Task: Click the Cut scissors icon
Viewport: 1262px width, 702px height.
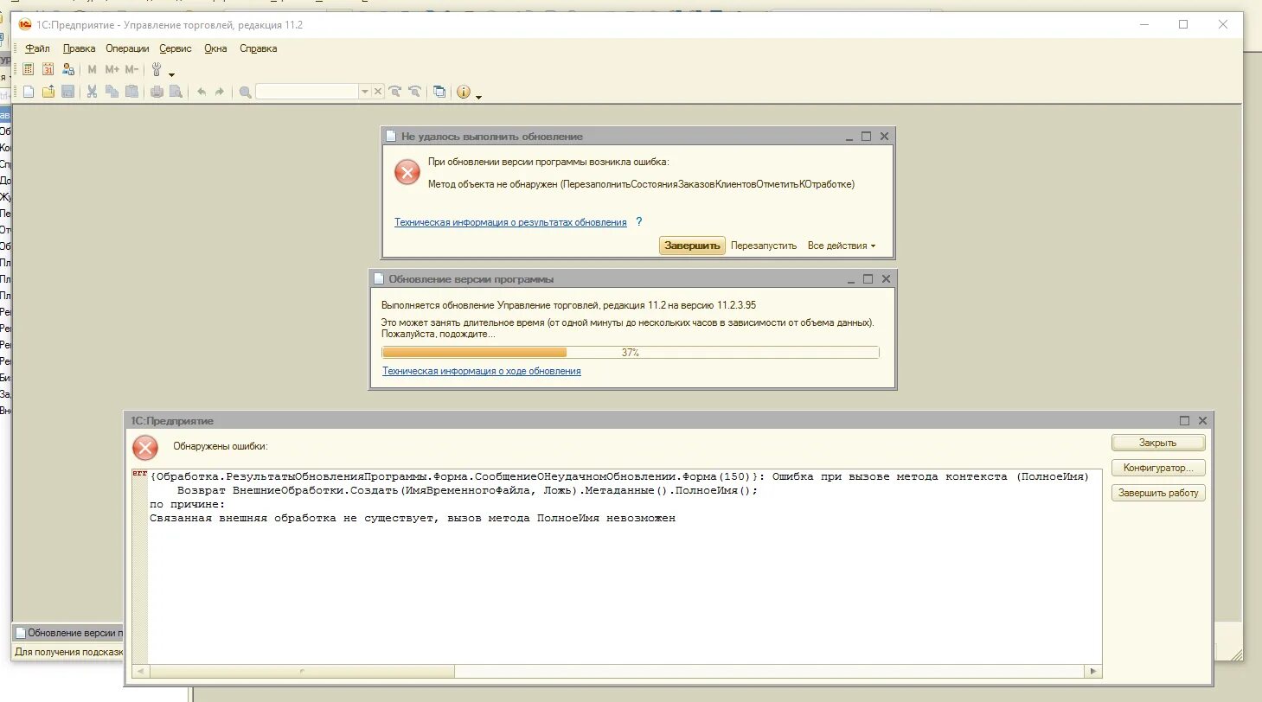Action: tap(92, 92)
